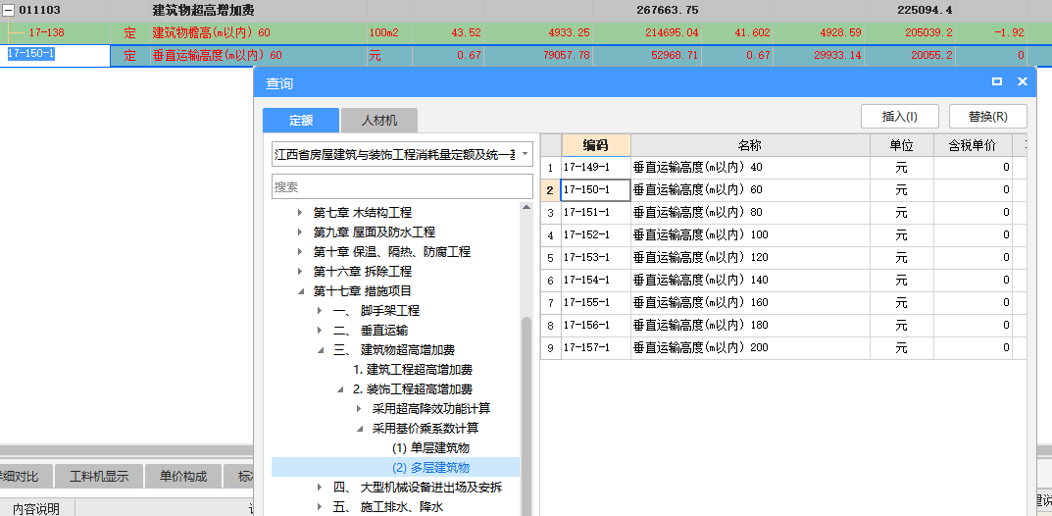Expand 第十六章 拆除工程 tree node

[x=300, y=272]
